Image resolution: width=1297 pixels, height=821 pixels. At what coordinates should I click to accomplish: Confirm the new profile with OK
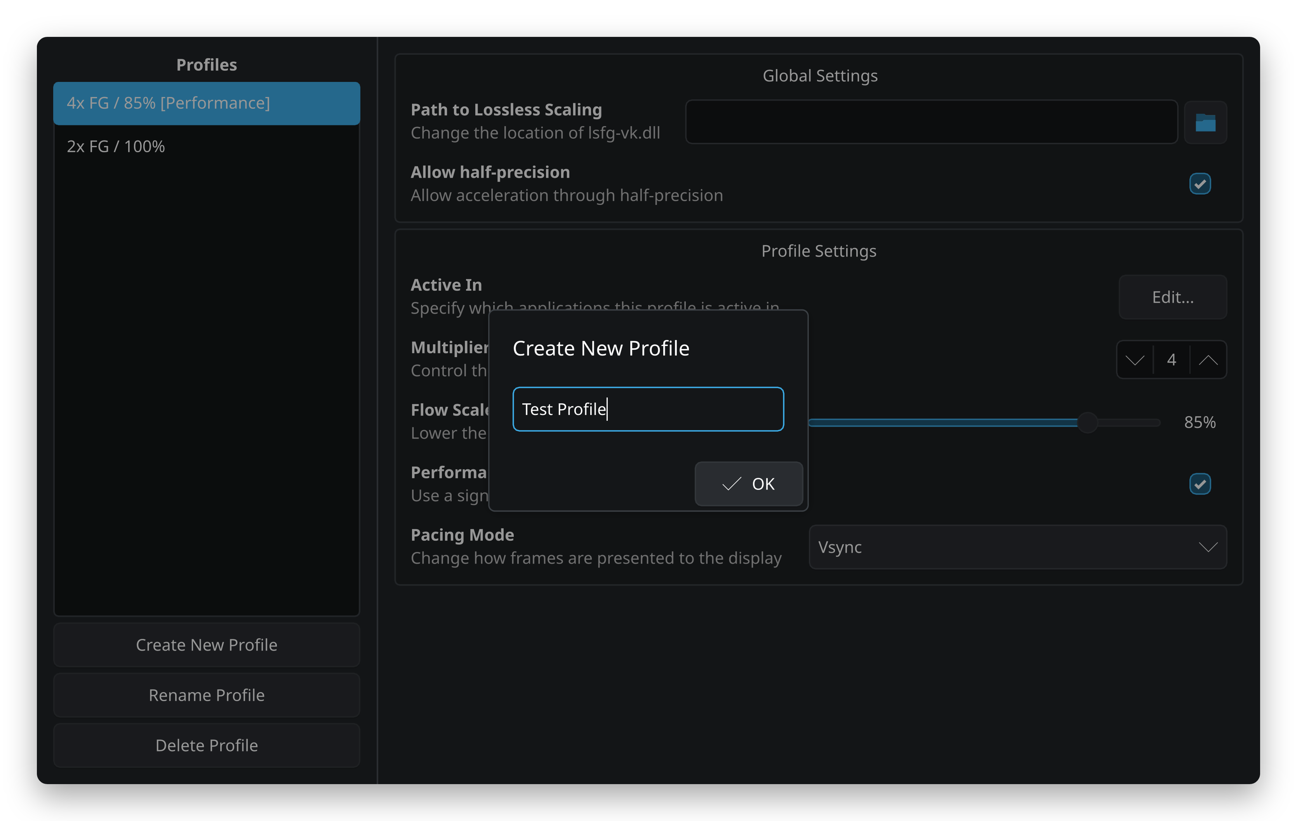point(748,483)
